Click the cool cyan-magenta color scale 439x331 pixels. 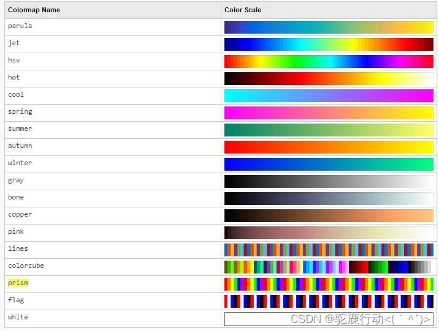329,96
